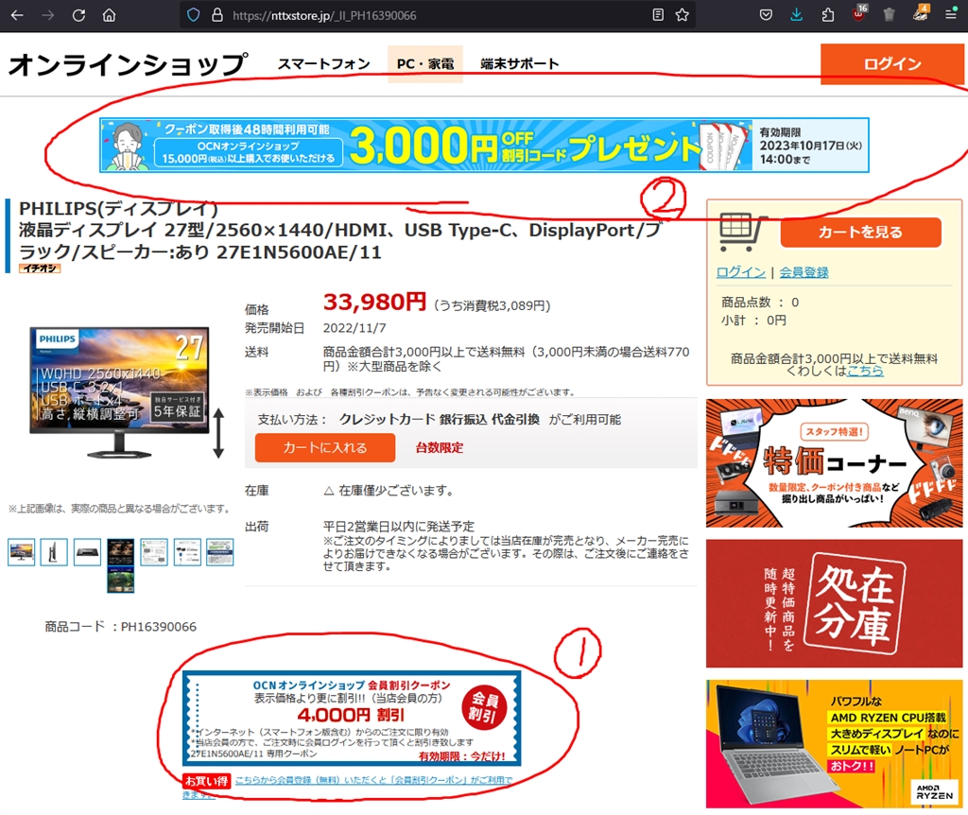
Task: Click the こちら shipping details link
Action: pos(865,371)
